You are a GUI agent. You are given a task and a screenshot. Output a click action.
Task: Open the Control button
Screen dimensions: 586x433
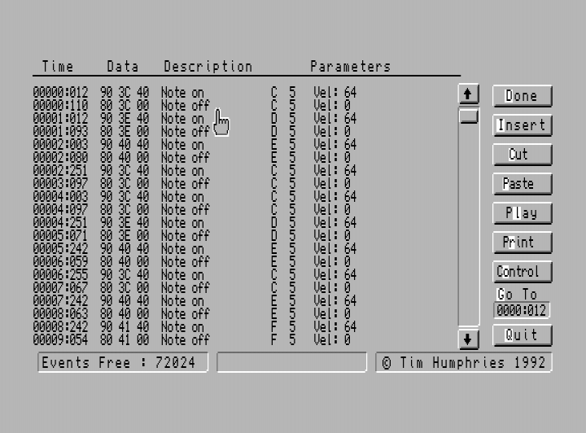click(x=522, y=272)
